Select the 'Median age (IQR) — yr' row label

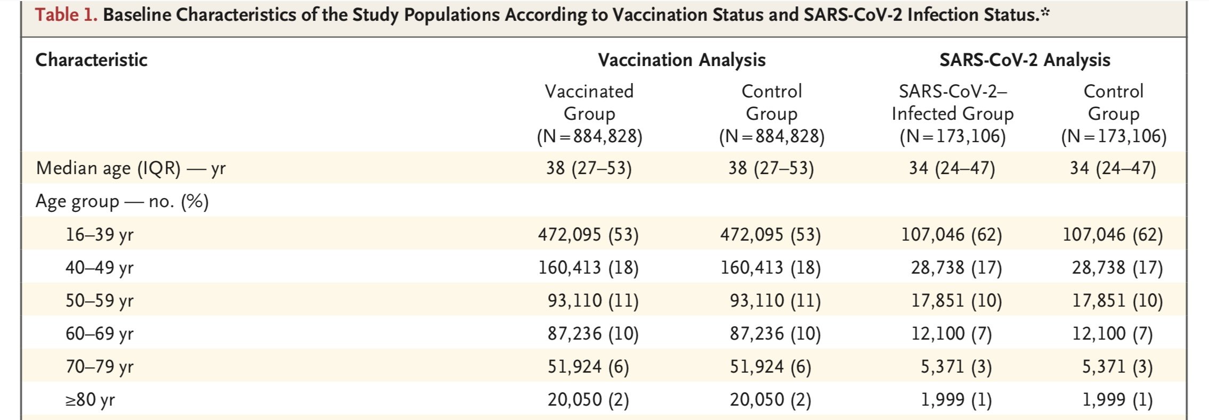pyautogui.click(x=131, y=168)
